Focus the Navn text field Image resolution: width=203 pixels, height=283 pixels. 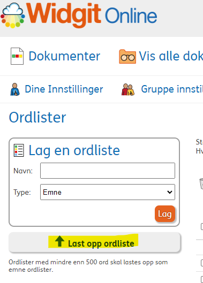108,171
